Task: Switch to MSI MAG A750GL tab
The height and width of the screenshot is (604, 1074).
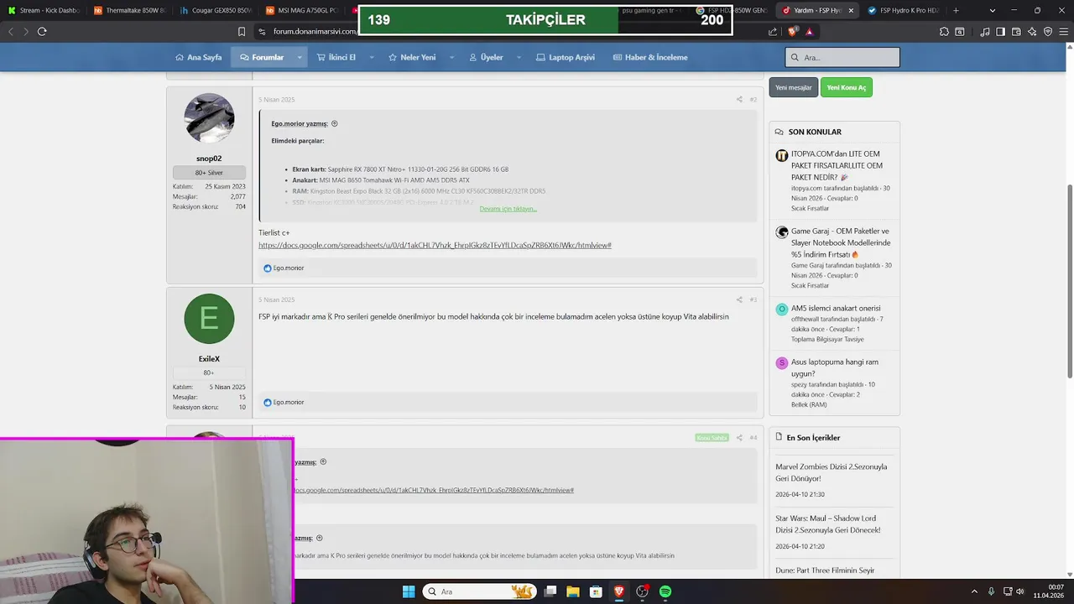Action: (300, 10)
